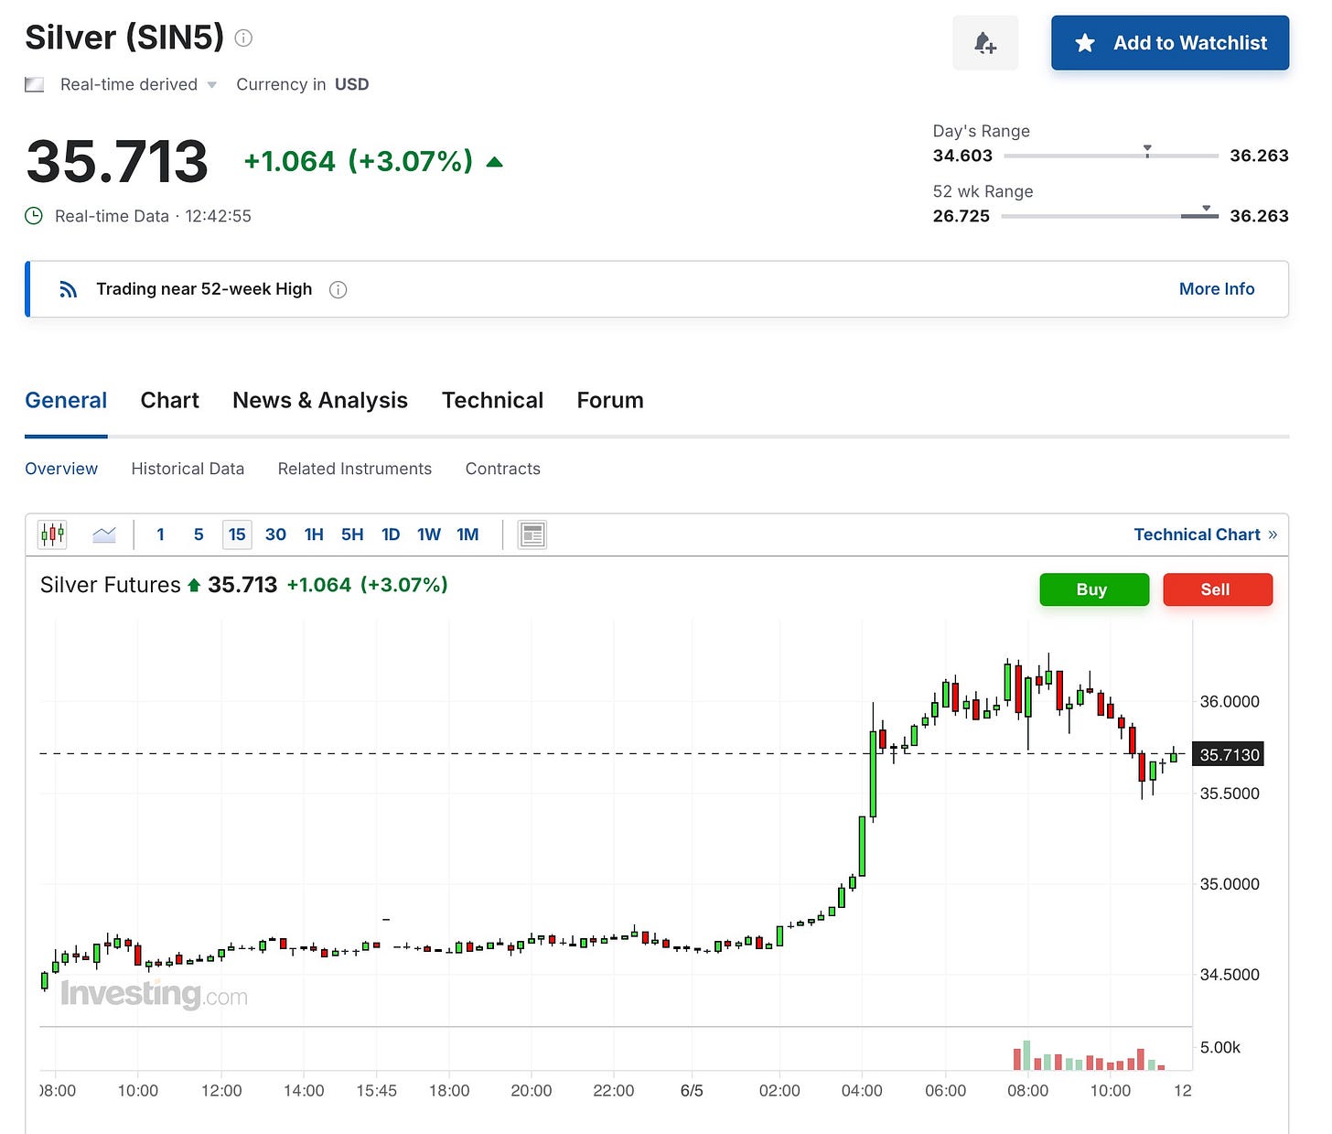Screen dimensions: 1332x1134
Task: Set chart interval to 1M
Action: (x=467, y=535)
